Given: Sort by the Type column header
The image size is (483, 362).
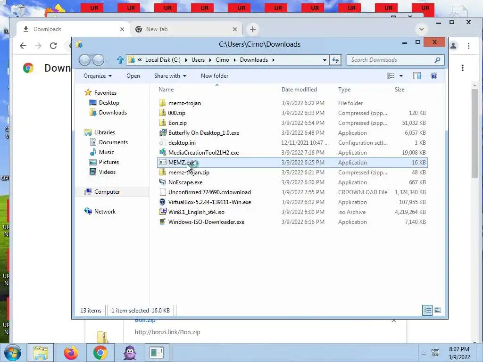Looking at the screenshot, I should [x=344, y=90].
